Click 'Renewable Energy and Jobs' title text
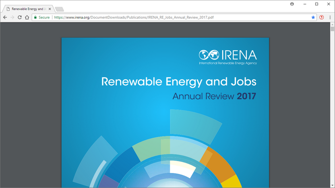The height and width of the screenshot is (188, 335). pos(179,82)
